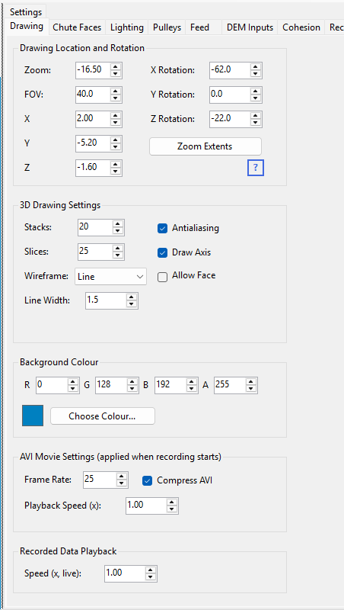Viewport: 344px width, 610px height.
Task: Switch to the Cohesion tab
Action: click(301, 27)
